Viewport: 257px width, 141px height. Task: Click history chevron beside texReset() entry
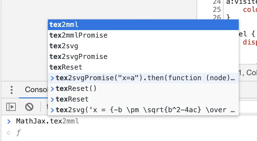[52, 89]
